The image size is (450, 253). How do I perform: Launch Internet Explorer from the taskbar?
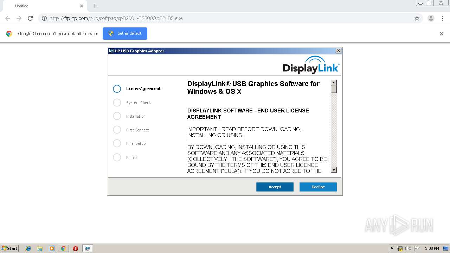point(28,248)
